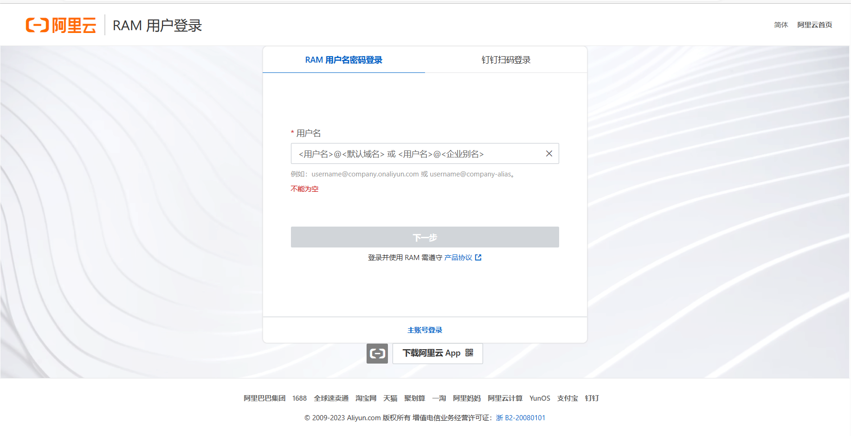Screen dimensions: 851x436
Task: Open 全球速卖通 footer link
Action: click(x=331, y=398)
